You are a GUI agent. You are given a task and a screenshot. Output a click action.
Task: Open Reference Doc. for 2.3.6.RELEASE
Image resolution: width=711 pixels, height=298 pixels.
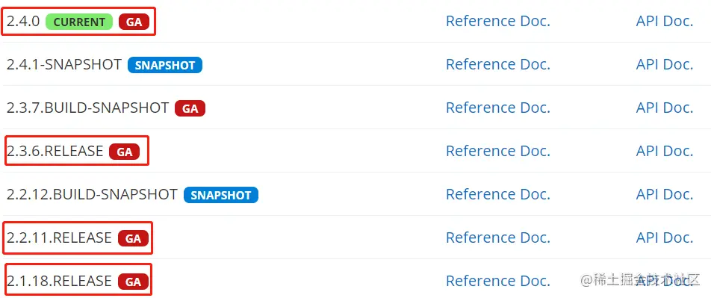pos(498,151)
